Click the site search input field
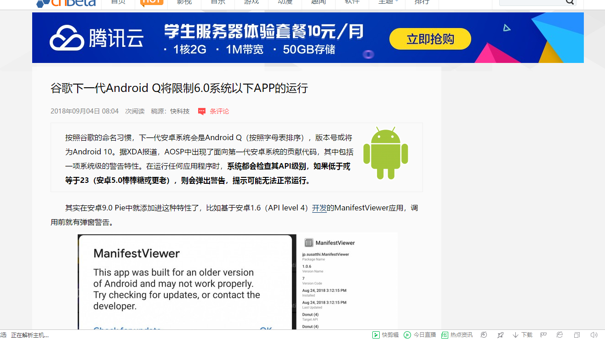The image size is (605, 340). click(x=532, y=2)
